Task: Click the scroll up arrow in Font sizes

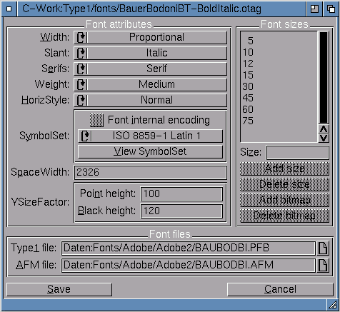Action: 324,129
